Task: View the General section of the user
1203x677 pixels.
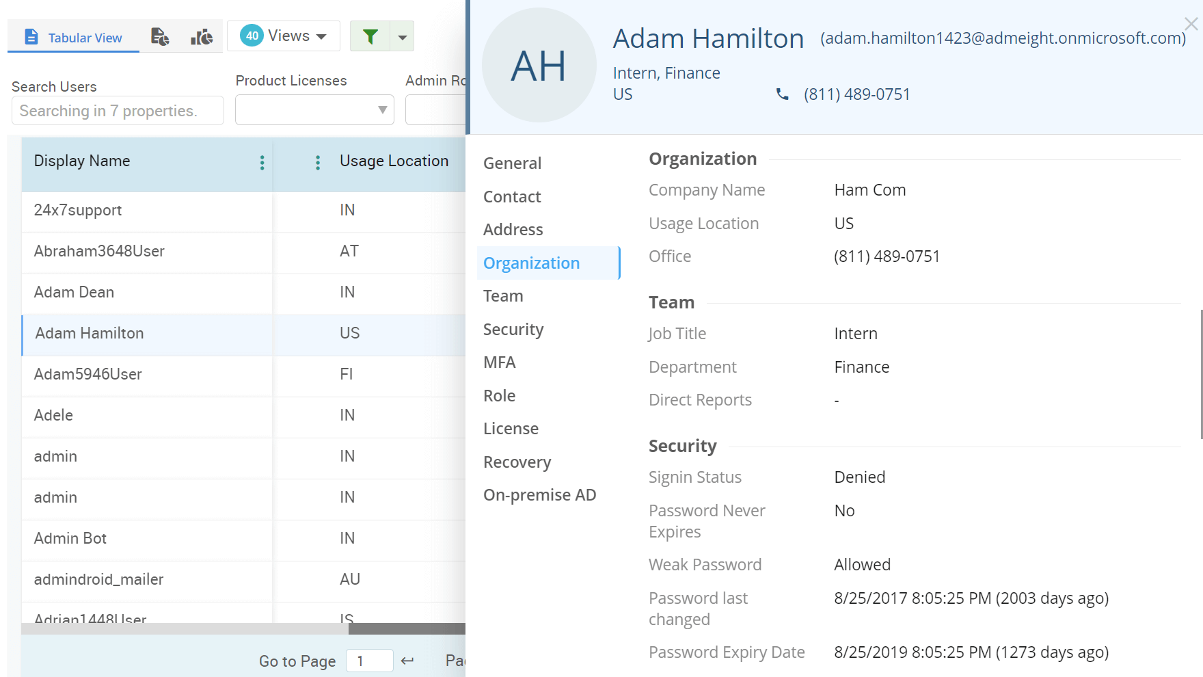Action: point(512,163)
